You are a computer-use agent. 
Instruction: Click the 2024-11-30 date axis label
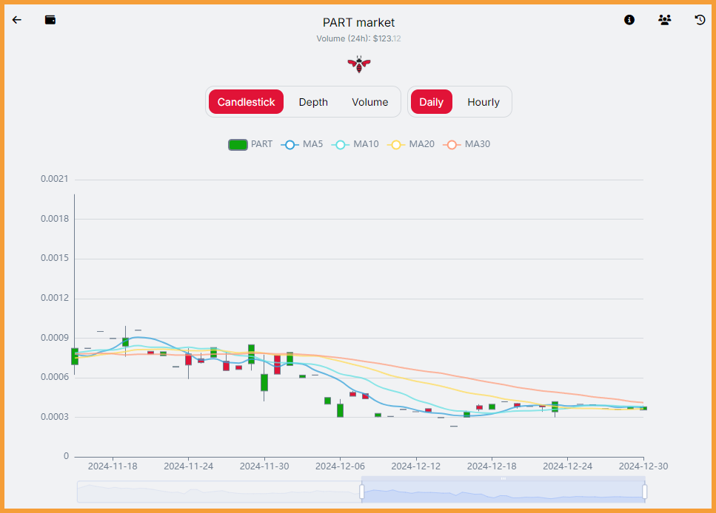pyautogui.click(x=264, y=466)
